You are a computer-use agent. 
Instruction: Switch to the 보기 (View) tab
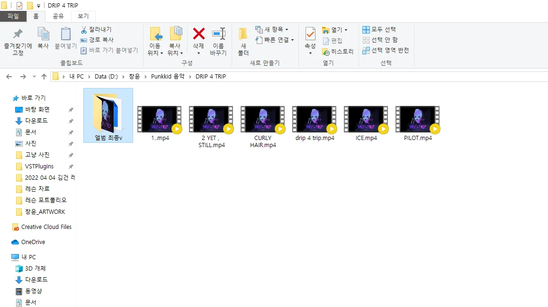[x=83, y=16]
